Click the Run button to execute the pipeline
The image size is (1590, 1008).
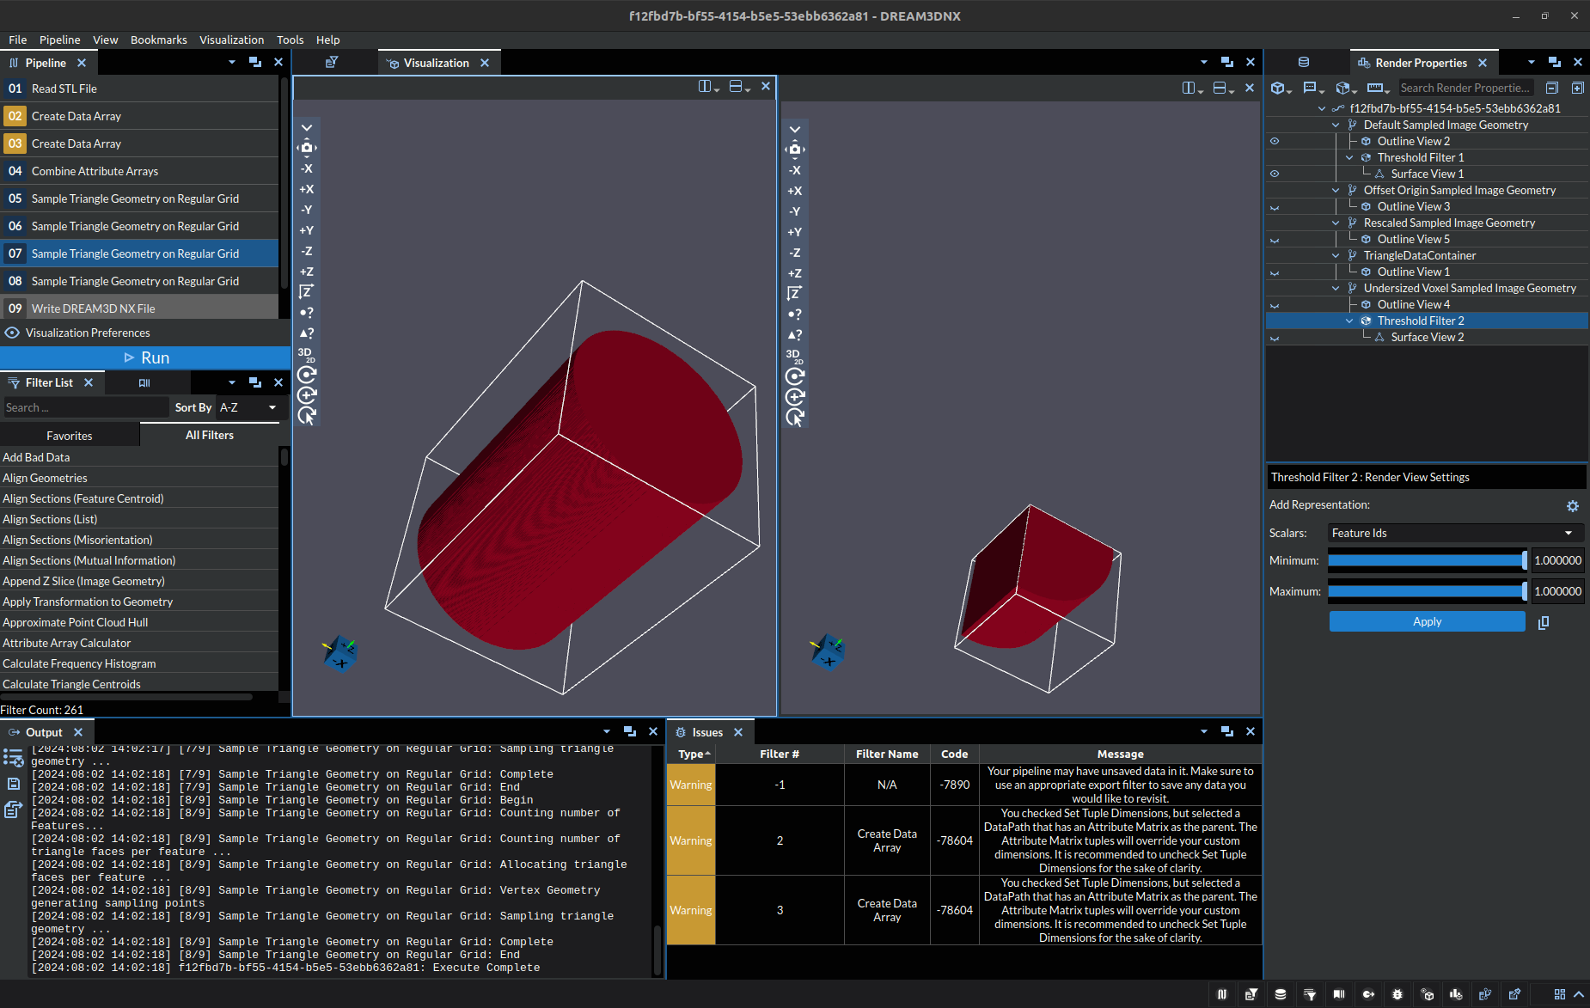(x=145, y=357)
